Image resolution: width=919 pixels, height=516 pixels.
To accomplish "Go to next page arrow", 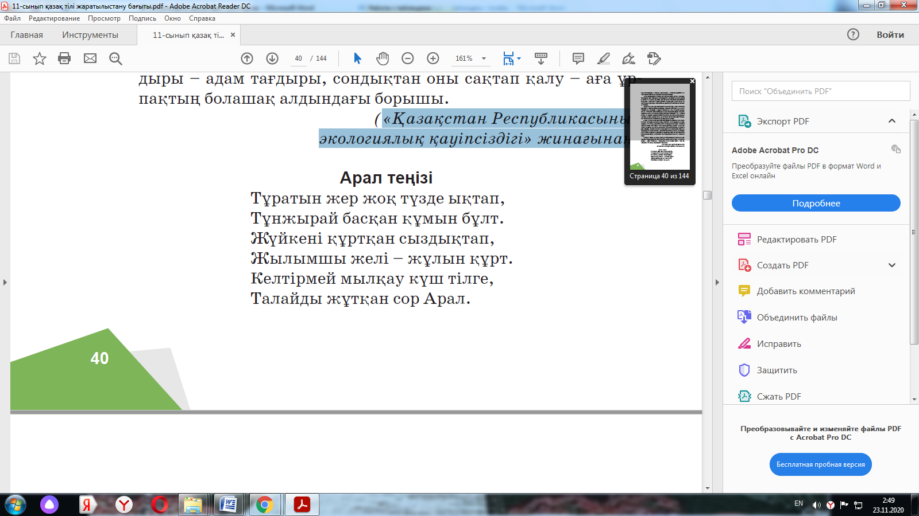I will [272, 58].
